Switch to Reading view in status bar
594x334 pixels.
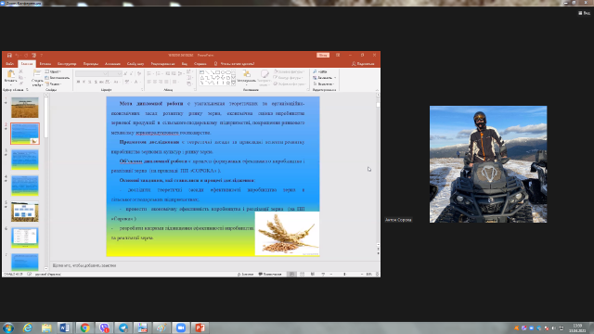(x=313, y=275)
